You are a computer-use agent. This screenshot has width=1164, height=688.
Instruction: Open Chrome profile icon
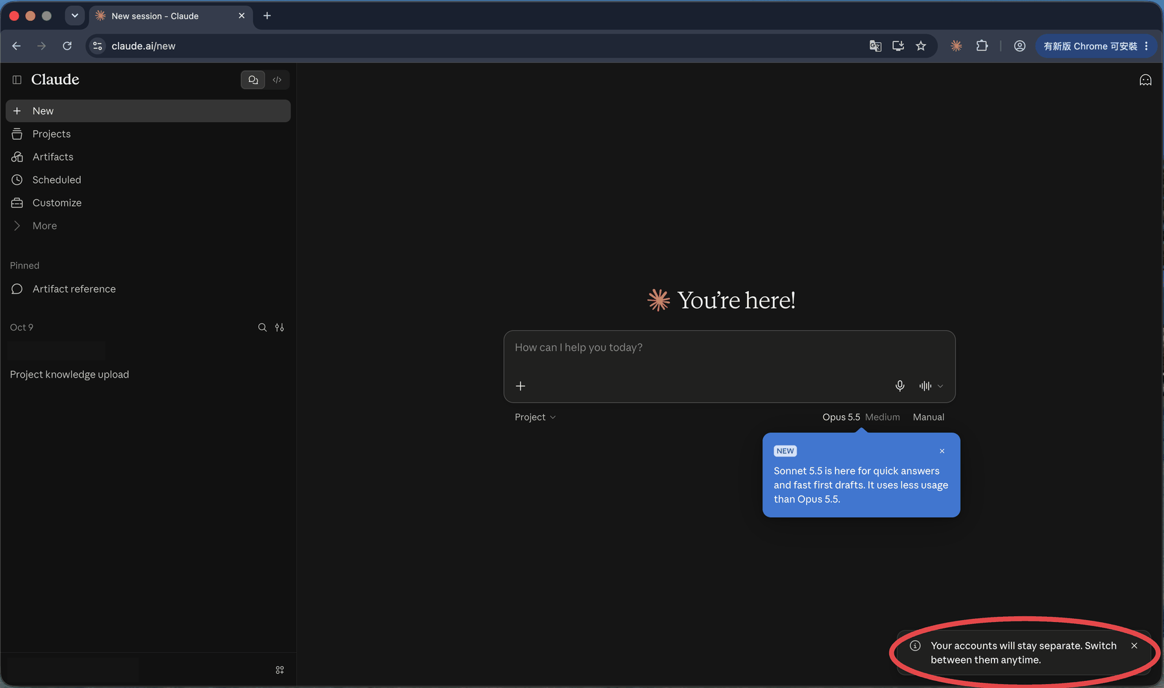tap(1020, 46)
